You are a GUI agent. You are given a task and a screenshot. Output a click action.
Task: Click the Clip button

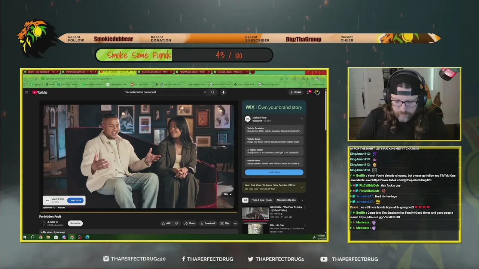click(225, 223)
